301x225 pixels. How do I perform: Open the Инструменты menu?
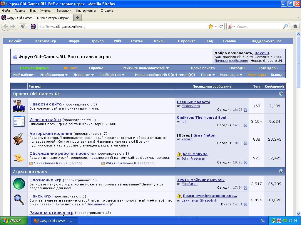[x=86, y=11]
